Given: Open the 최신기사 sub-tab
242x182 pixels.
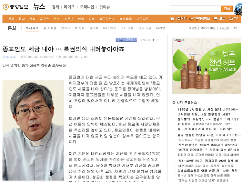Looking at the screenshot, I should coord(32,28).
